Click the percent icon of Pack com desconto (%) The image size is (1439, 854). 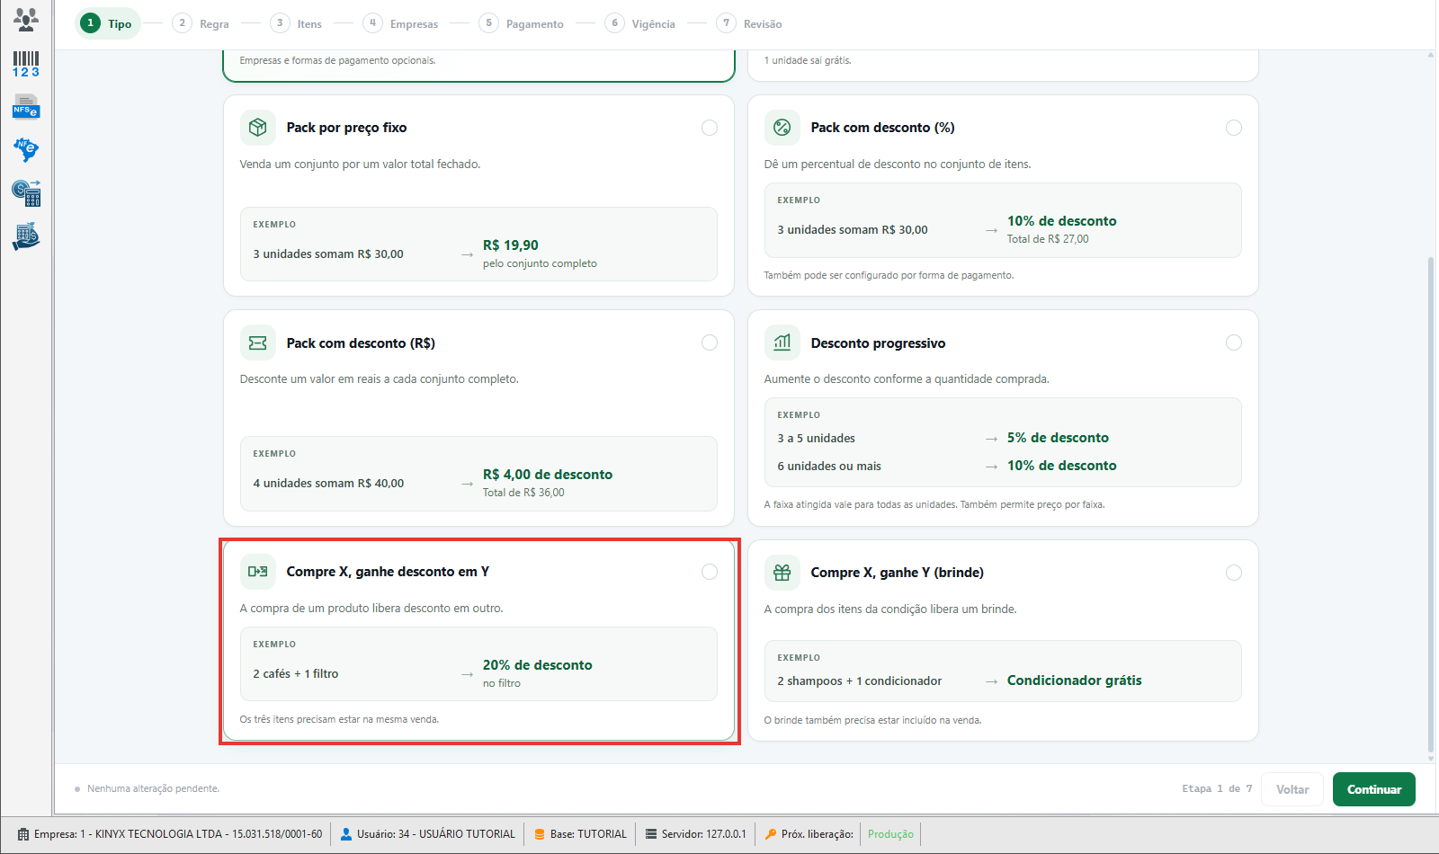pos(782,128)
